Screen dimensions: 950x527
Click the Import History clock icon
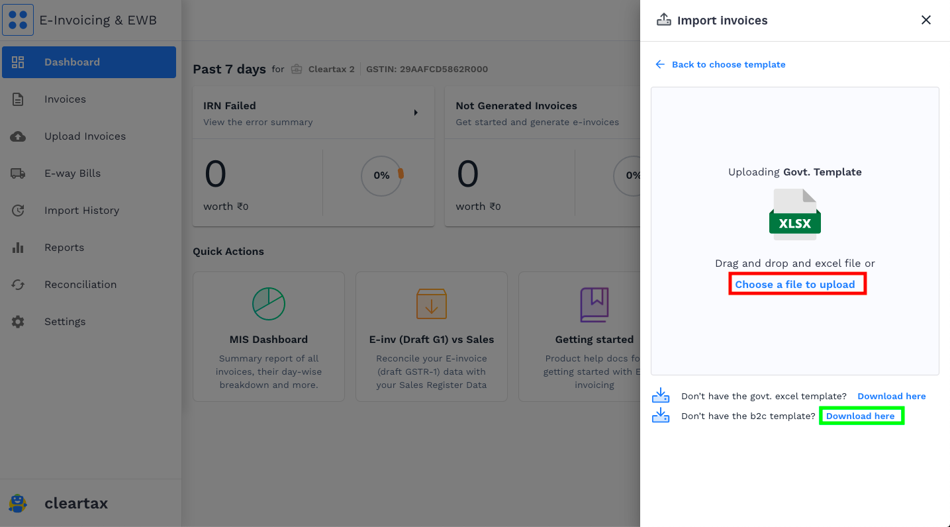tap(18, 211)
